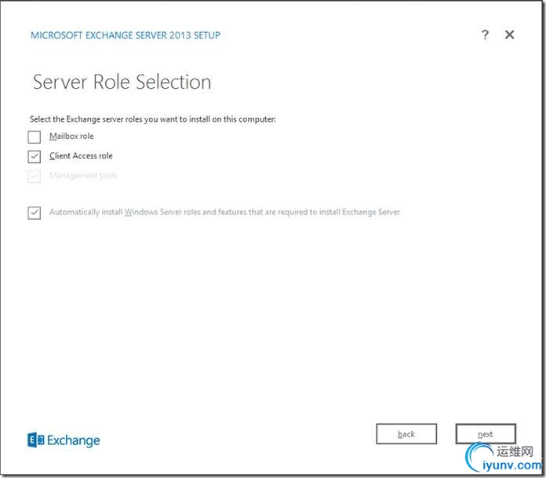Toggle the Management tools checkbox

coord(35,176)
